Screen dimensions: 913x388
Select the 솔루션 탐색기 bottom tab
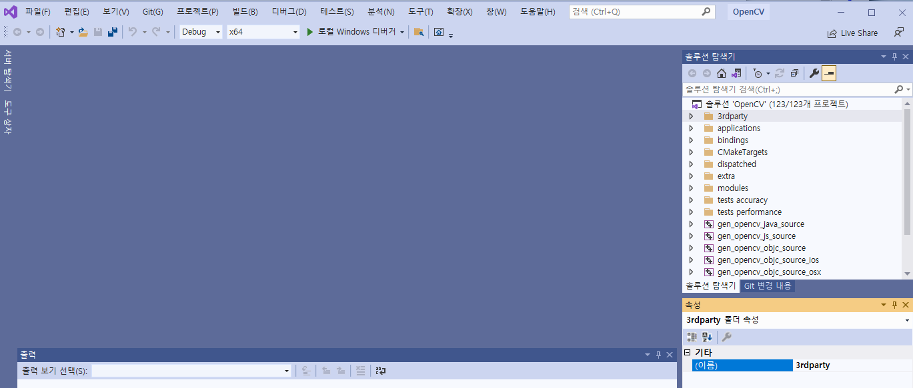(x=710, y=286)
